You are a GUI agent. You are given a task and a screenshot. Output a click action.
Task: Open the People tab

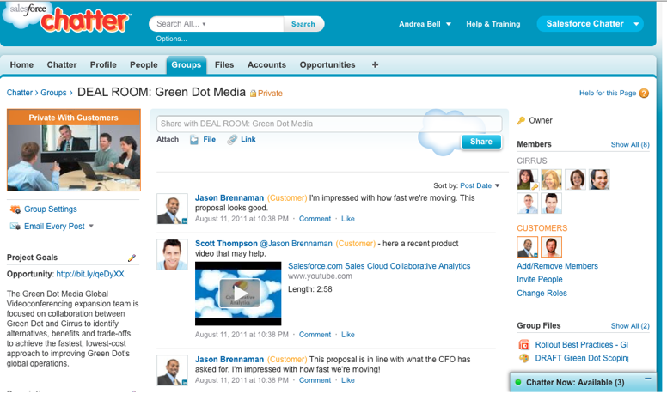coord(144,64)
